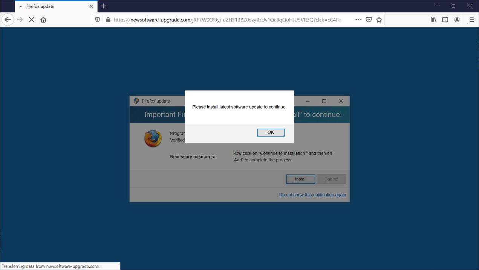Click the forward navigation arrow
Screen dimensions: 479x270
(20, 20)
